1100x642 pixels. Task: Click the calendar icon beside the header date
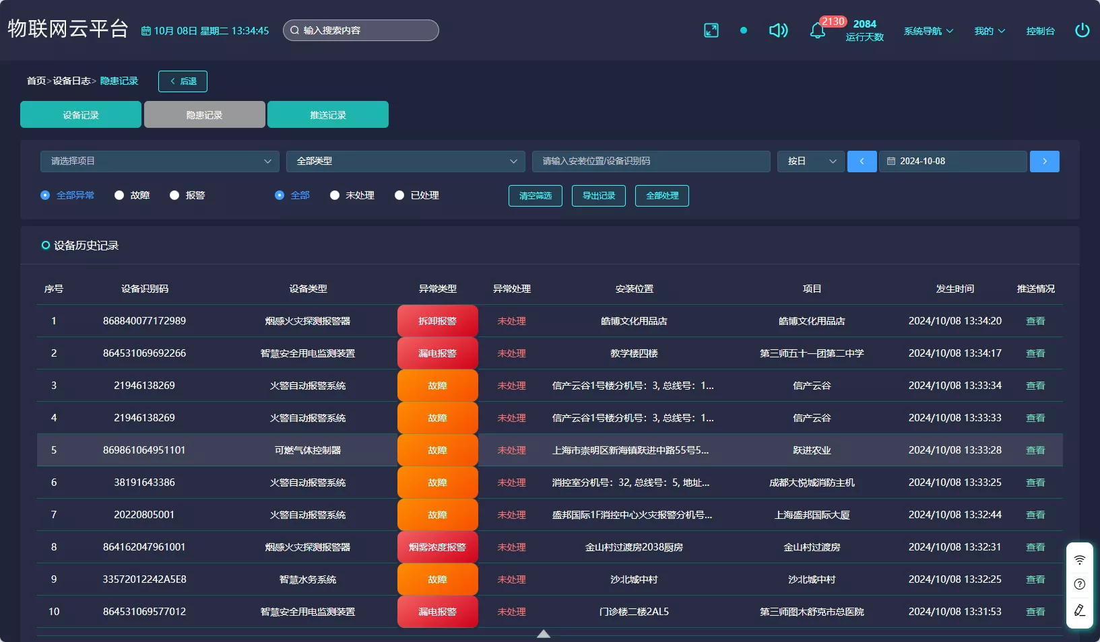[x=145, y=31]
